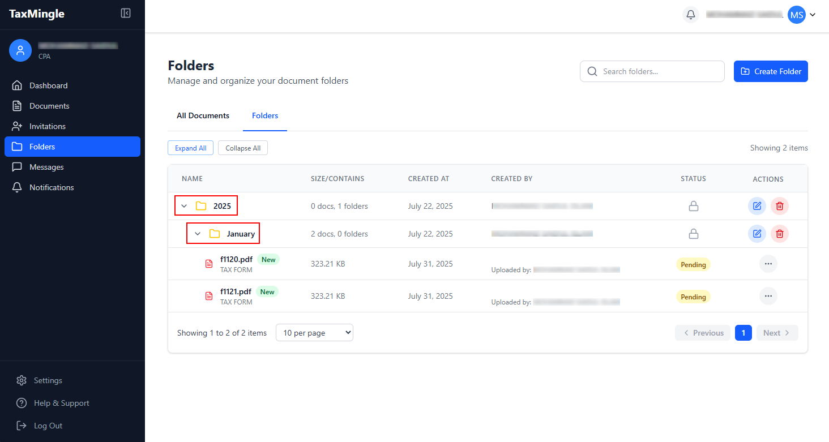Switch to the All Documents tab
829x442 pixels.
point(203,115)
